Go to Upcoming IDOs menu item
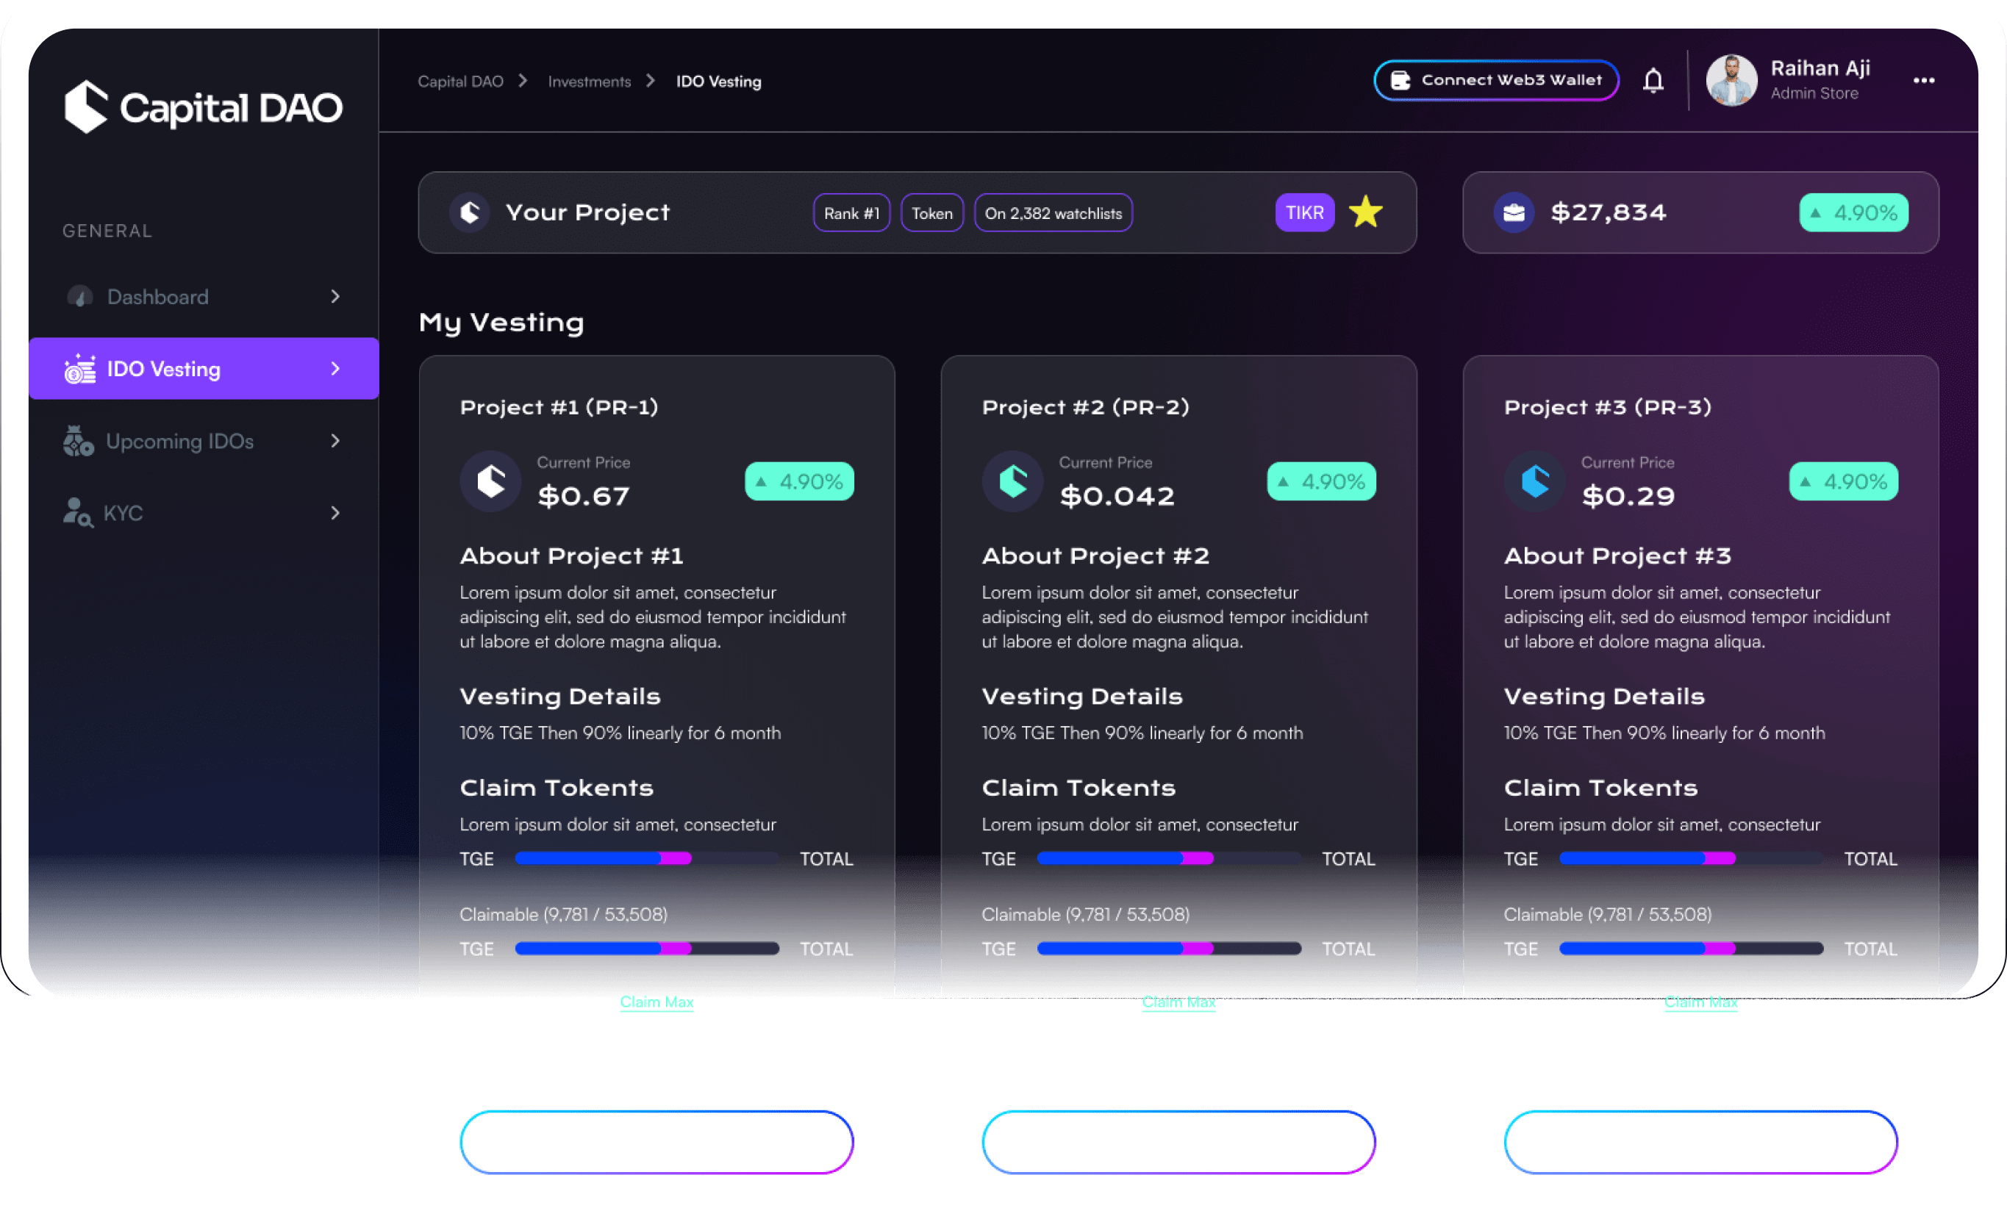This screenshot has height=1211, width=2007. (x=204, y=442)
